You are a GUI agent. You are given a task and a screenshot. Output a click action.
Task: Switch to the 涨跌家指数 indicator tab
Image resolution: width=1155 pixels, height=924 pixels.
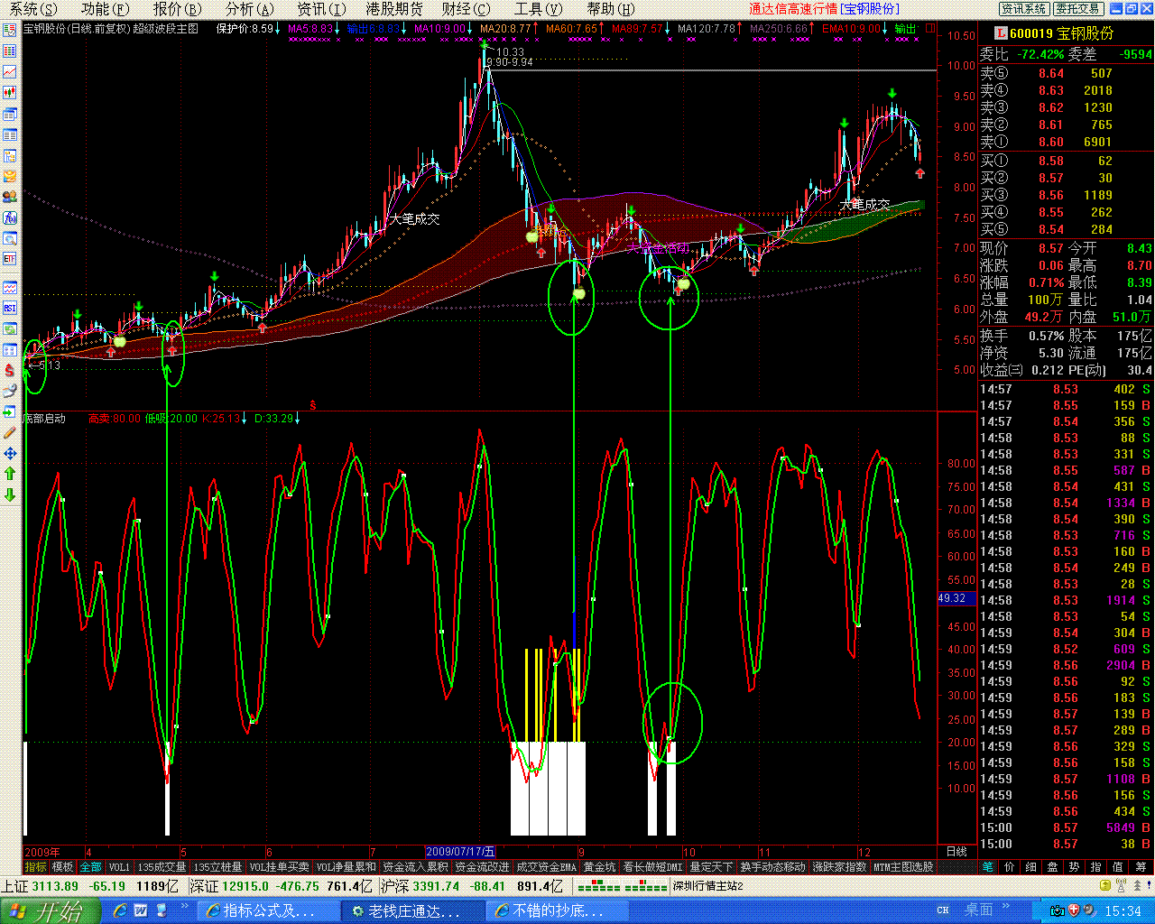tap(839, 867)
